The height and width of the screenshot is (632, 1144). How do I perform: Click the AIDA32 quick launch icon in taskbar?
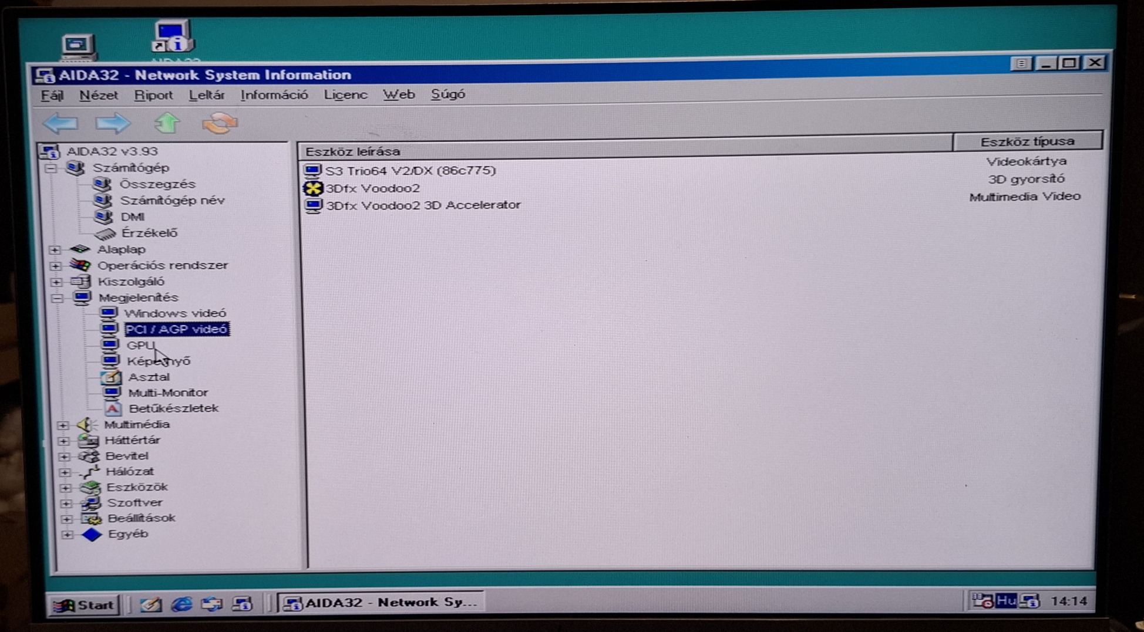pyautogui.click(x=242, y=603)
